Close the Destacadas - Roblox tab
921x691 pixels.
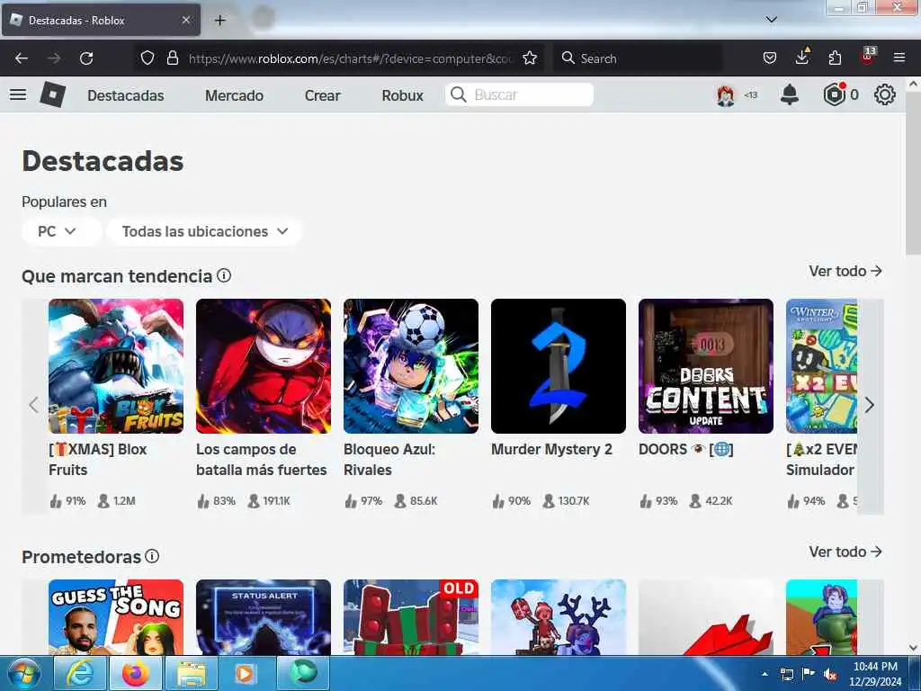[x=185, y=20]
